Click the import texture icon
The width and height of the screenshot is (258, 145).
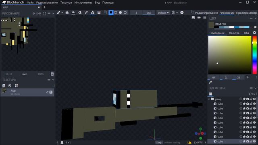click(4, 86)
